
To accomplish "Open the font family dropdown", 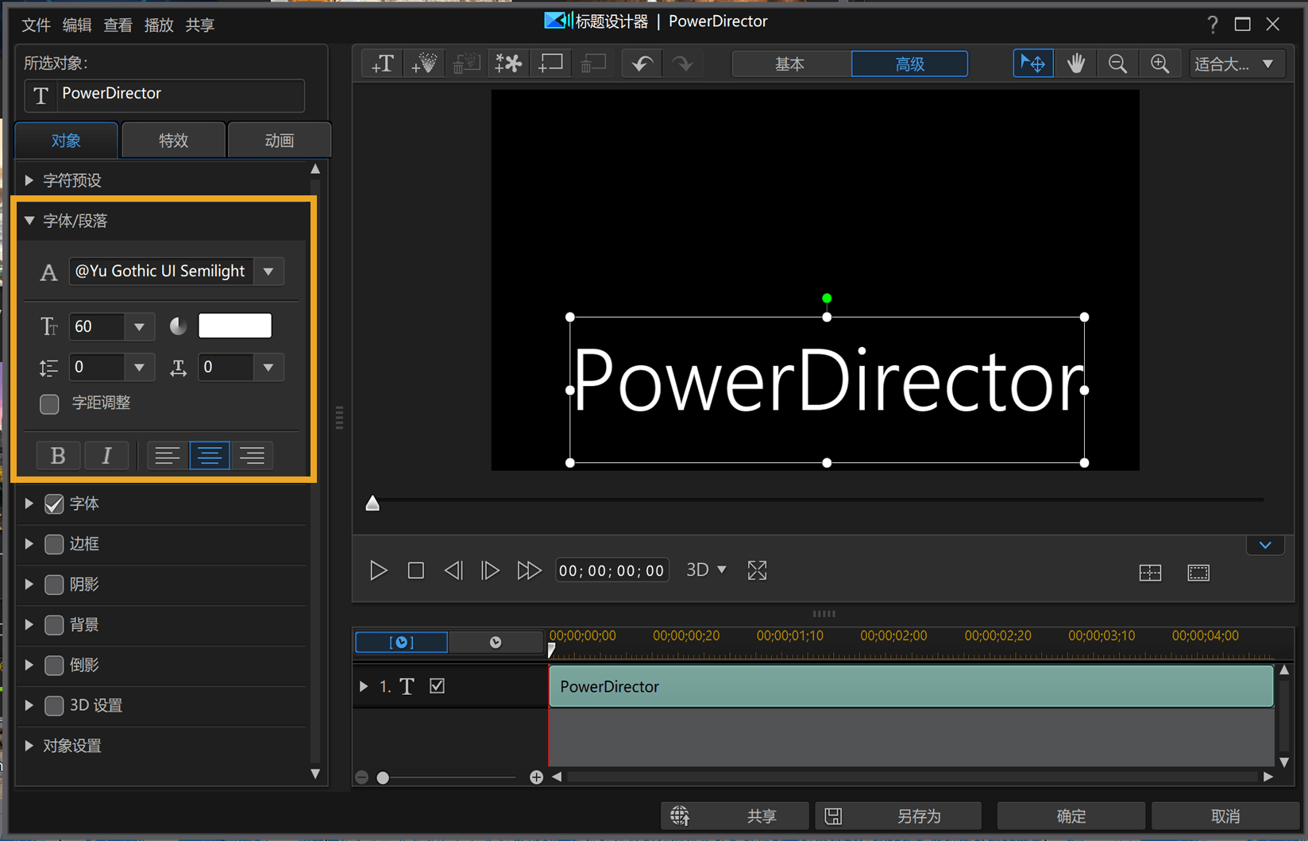I will tap(268, 272).
